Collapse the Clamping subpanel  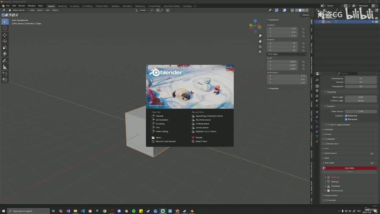pos(331,92)
